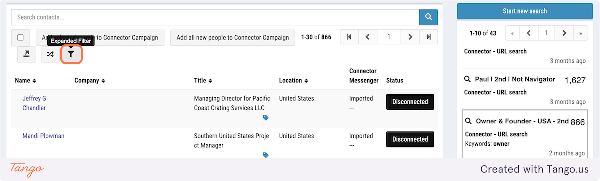The image size is (600, 181).
Task: Click the export download icon button
Action: [26, 54]
